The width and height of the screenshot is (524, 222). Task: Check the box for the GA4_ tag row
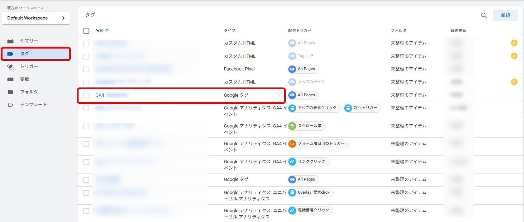pos(86,95)
